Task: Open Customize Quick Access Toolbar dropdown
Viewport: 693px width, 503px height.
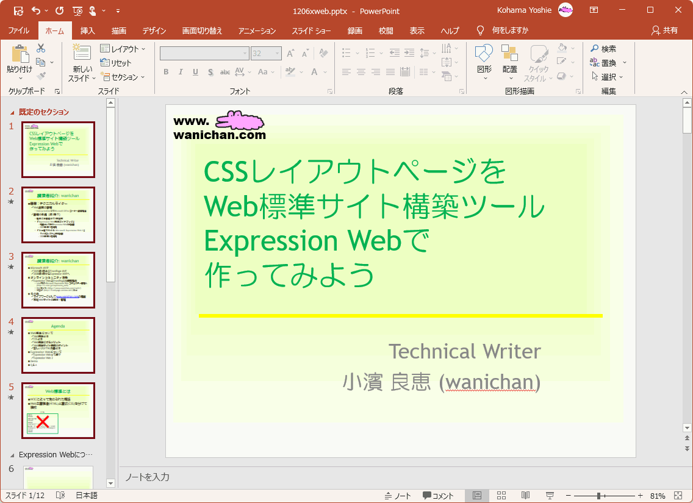Action: 118,10
